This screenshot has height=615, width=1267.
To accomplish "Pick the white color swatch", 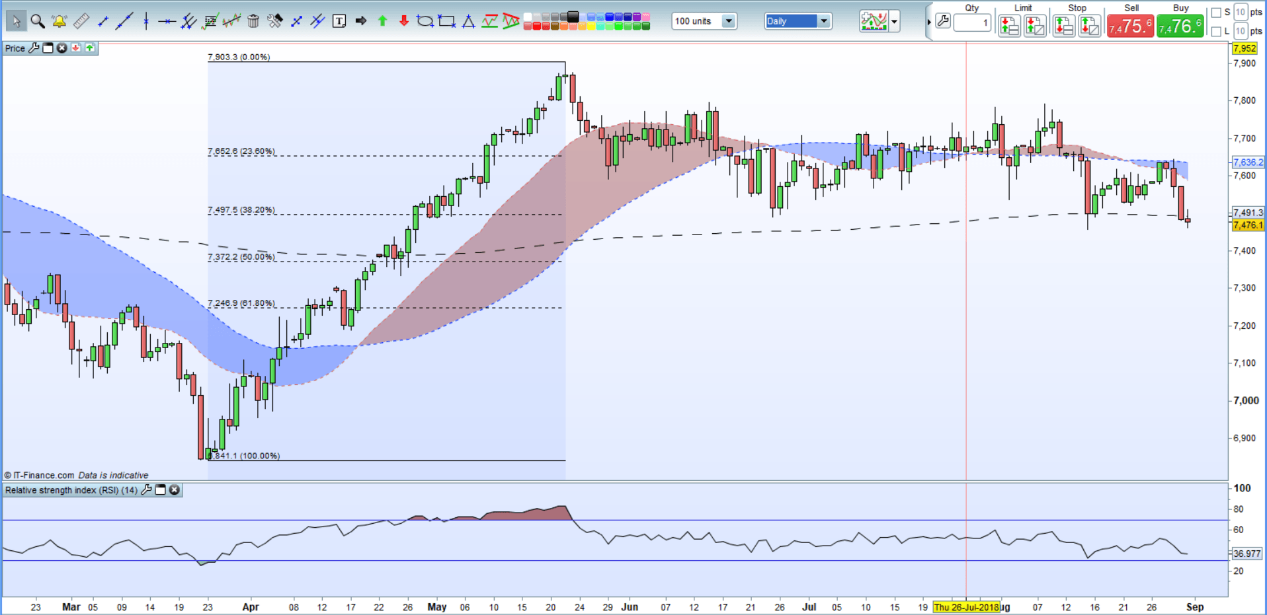I will [x=528, y=17].
